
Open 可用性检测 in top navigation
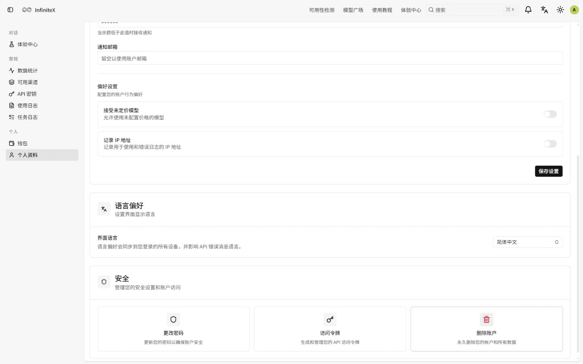[321, 10]
